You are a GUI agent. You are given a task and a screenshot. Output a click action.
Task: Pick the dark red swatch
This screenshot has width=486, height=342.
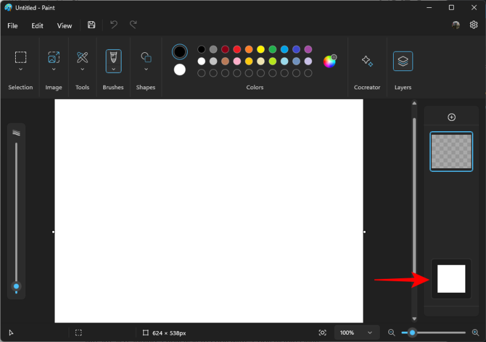[225, 49]
